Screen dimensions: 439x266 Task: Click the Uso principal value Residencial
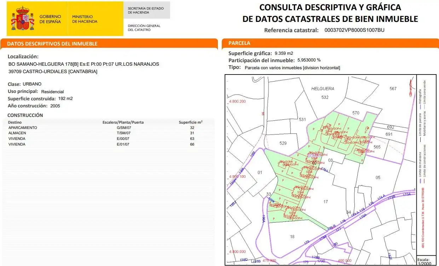coord(53,91)
